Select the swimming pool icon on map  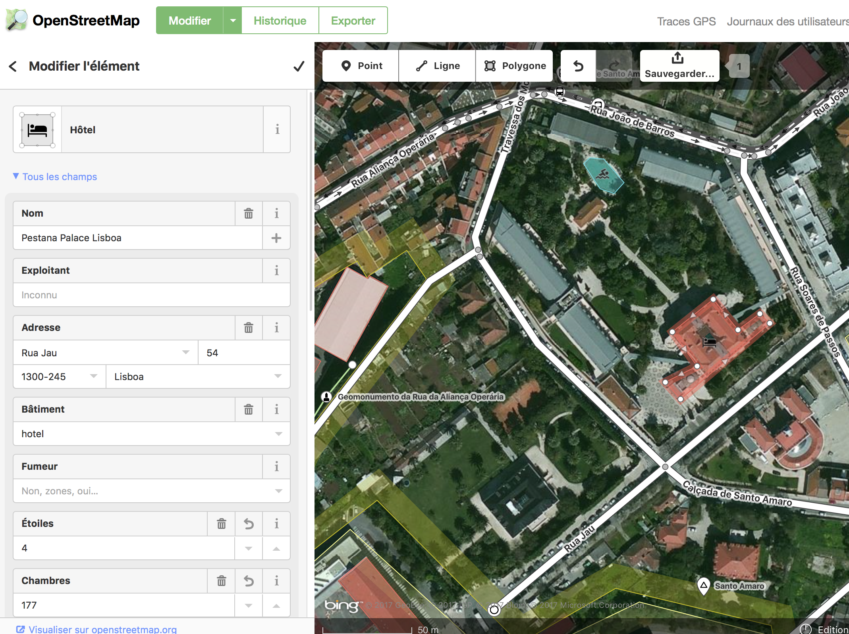[x=604, y=175]
